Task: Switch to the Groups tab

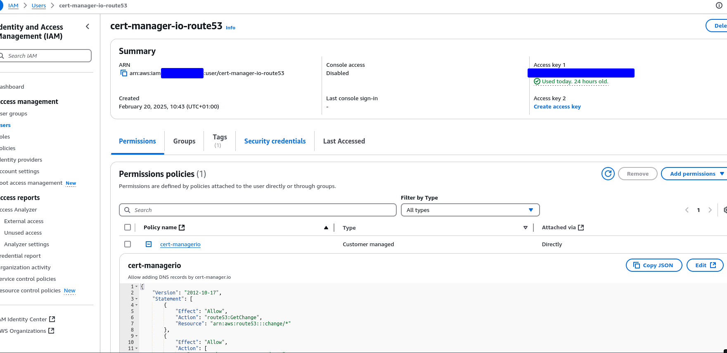Action: pos(184,141)
